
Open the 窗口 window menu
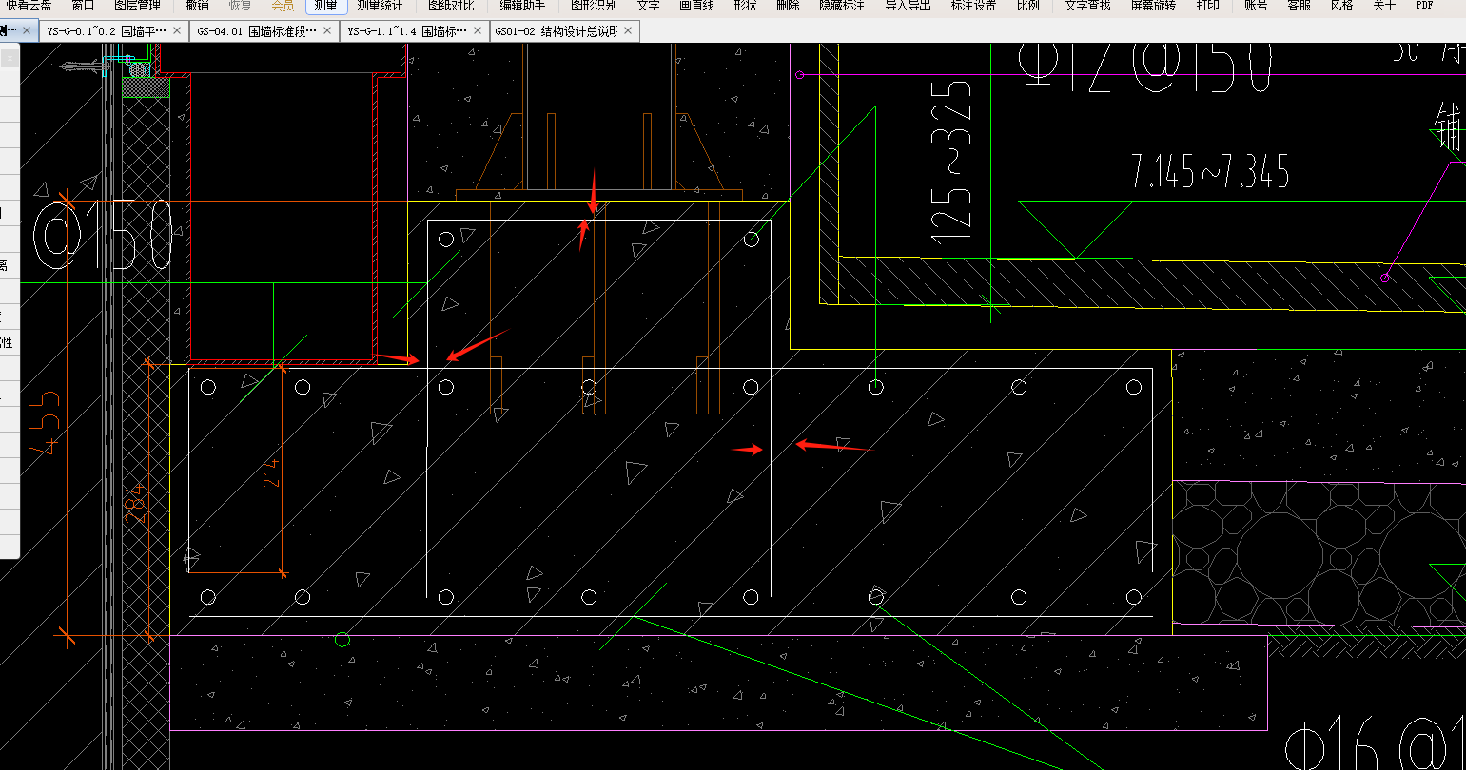(84, 6)
